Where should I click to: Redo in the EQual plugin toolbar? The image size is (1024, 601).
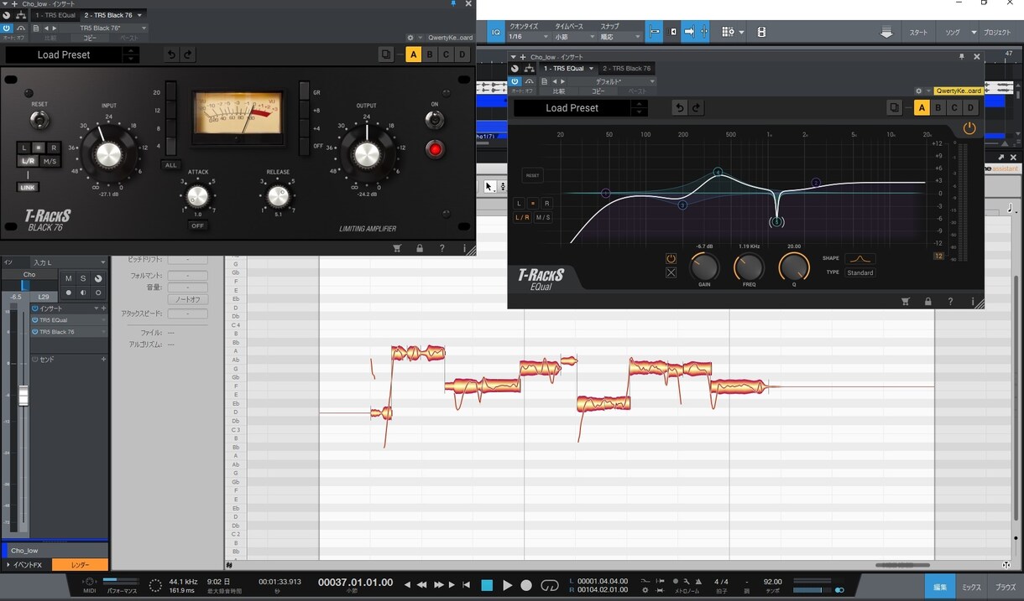click(697, 108)
